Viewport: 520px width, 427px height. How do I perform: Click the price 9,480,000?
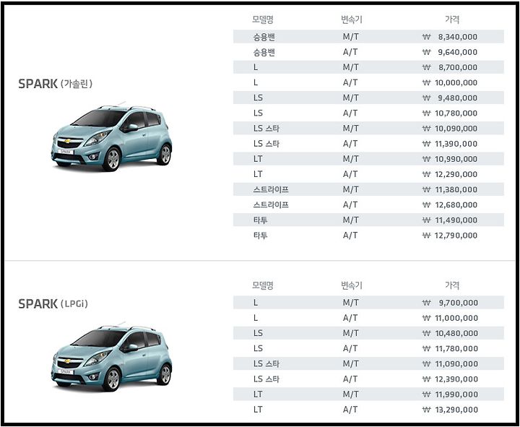[458, 98]
